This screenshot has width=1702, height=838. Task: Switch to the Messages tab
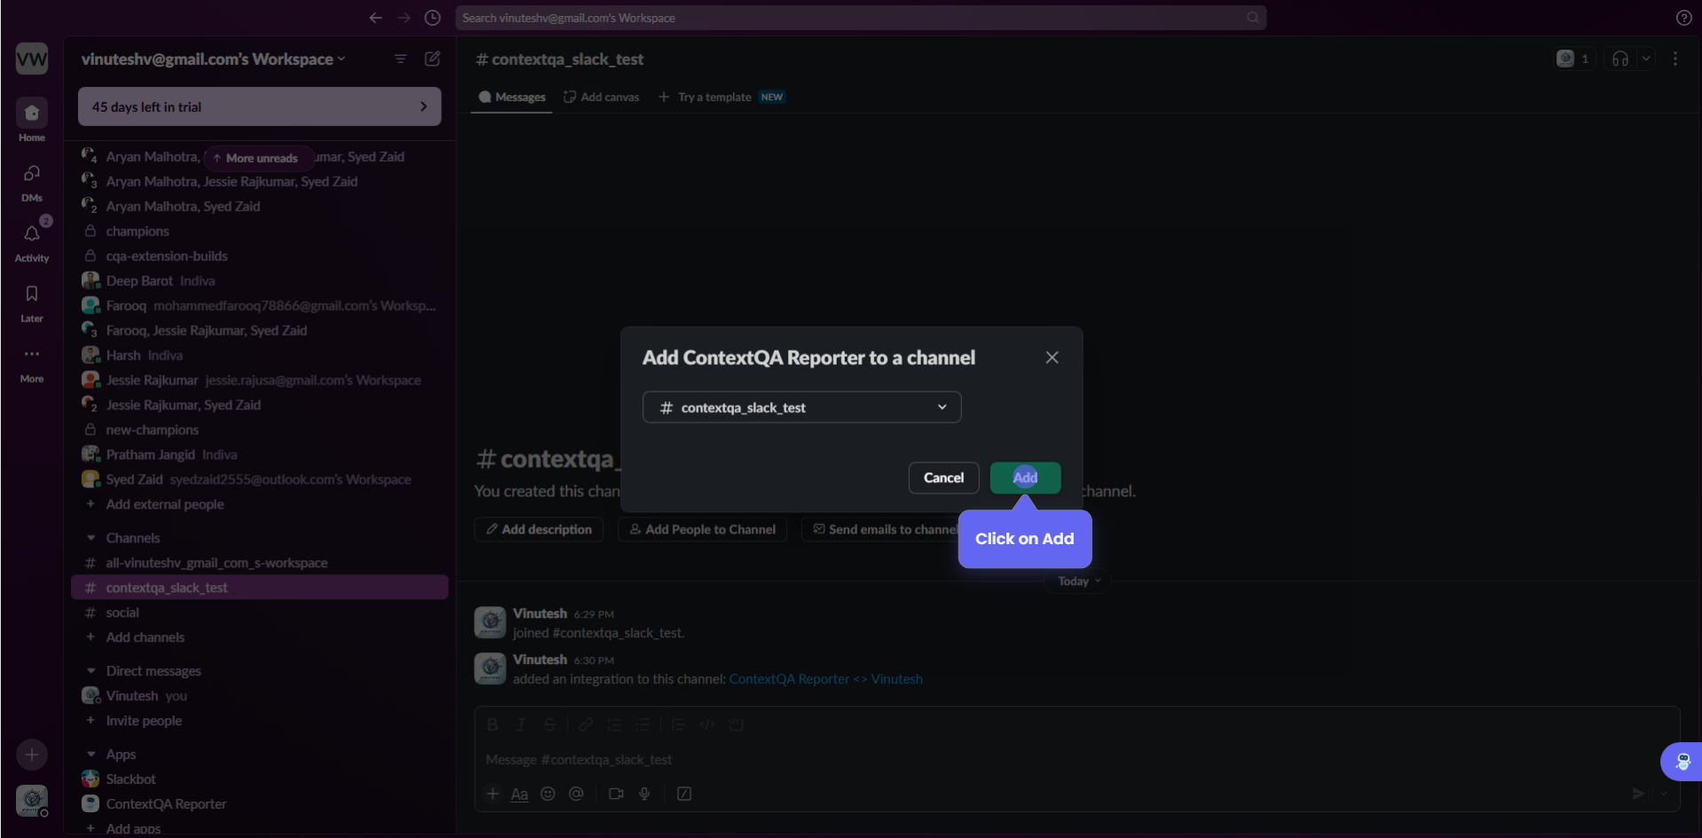click(512, 97)
